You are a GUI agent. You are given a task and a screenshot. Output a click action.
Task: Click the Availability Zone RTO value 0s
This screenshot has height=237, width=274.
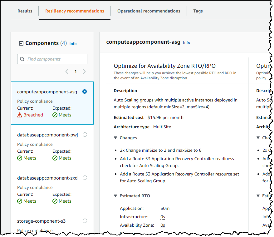163,225
